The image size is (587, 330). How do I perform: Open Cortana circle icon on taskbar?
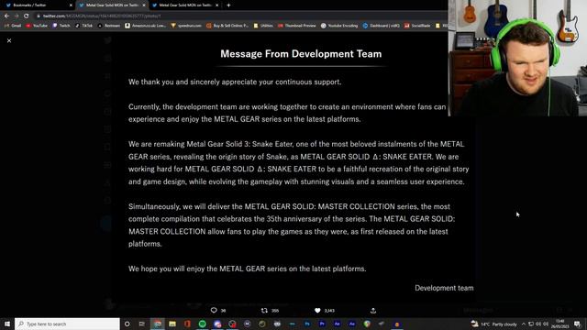127,324
